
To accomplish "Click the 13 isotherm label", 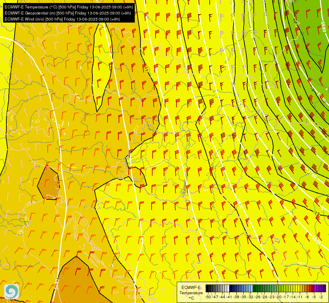I will pos(317,214).
